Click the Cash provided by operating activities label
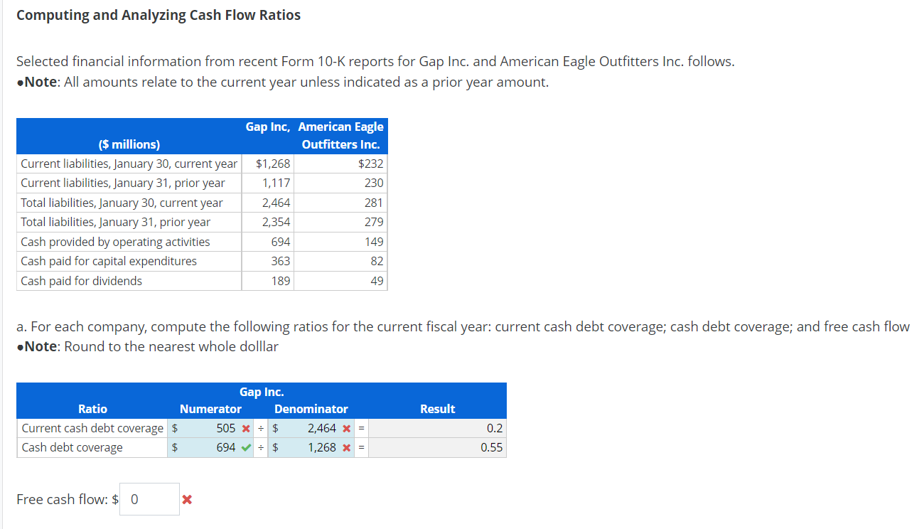This screenshot has height=529, width=924. click(116, 242)
